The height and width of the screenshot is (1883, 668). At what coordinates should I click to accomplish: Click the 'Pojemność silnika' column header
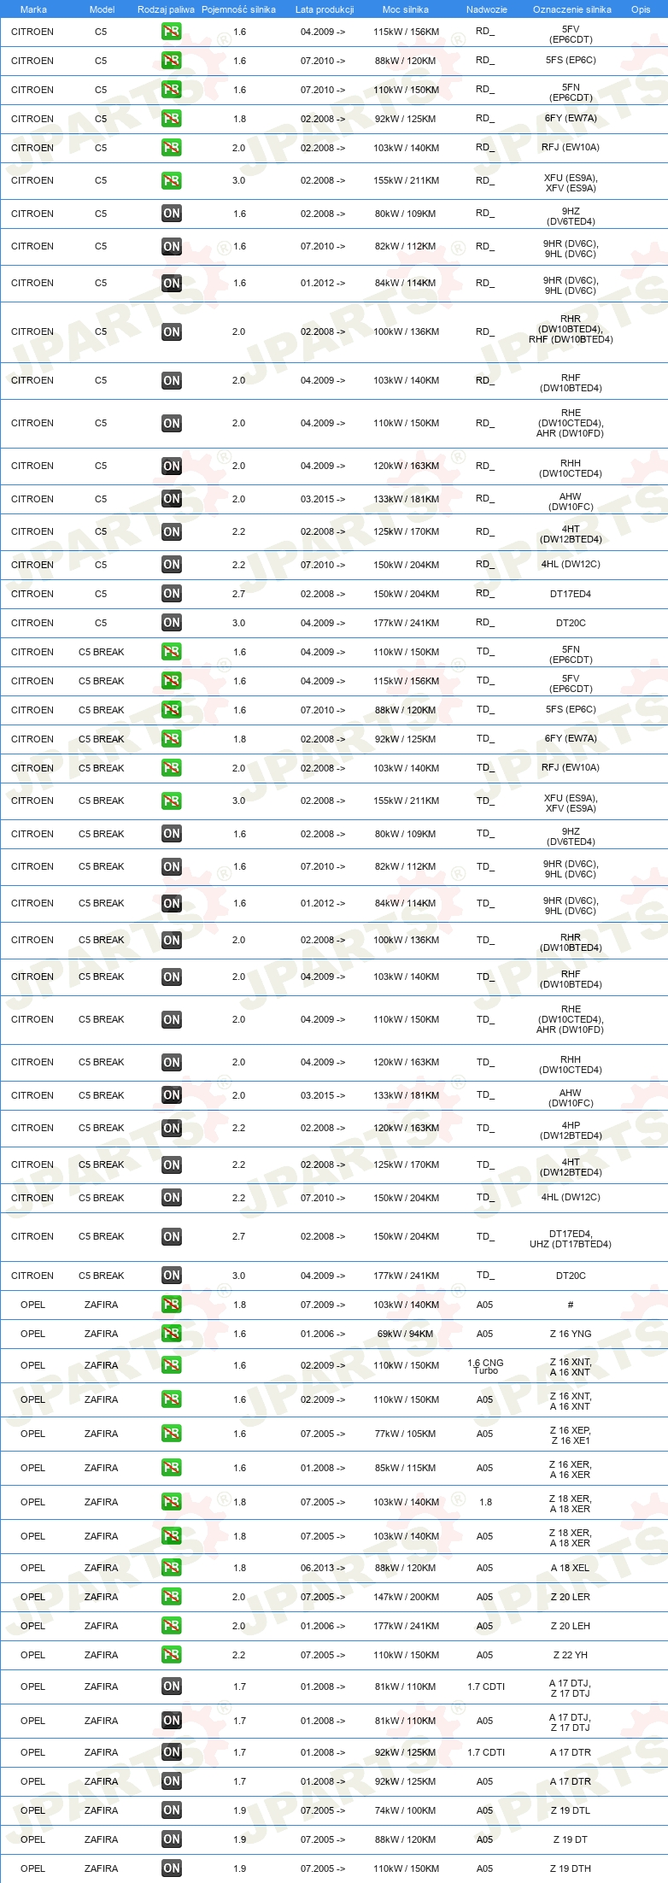point(238,9)
